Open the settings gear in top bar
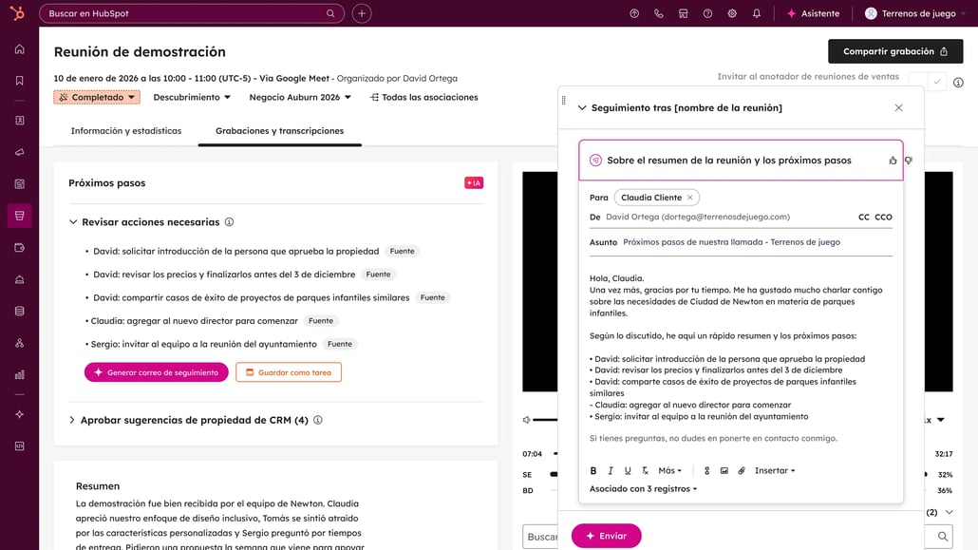The height and width of the screenshot is (550, 978). point(732,13)
